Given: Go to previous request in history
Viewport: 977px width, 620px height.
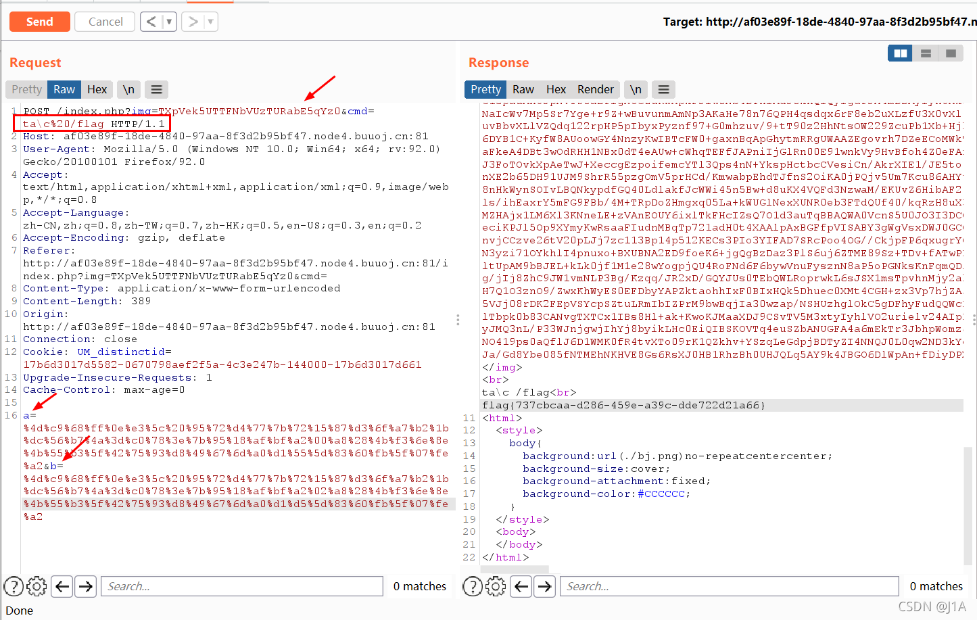Looking at the screenshot, I should click(151, 22).
